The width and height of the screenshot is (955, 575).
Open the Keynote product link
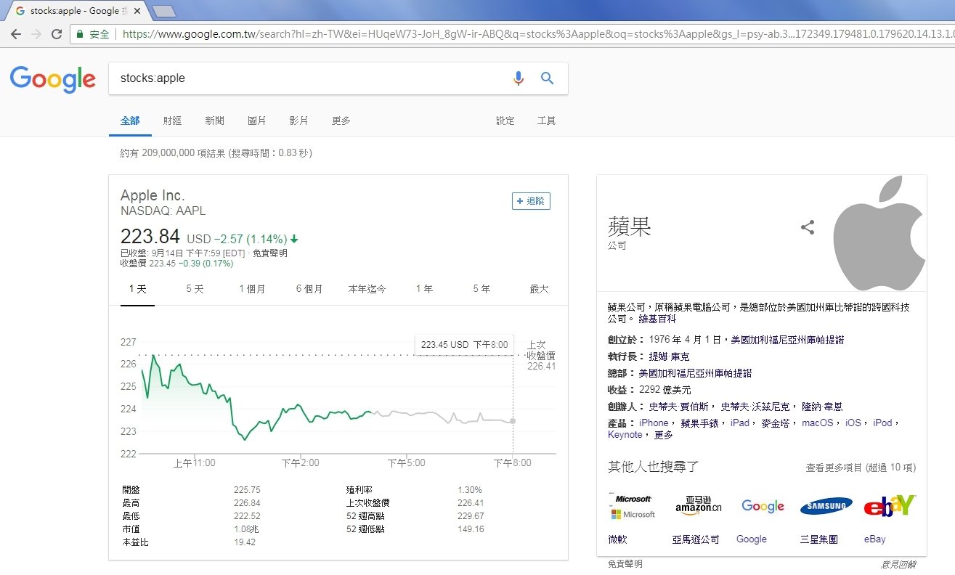625,435
